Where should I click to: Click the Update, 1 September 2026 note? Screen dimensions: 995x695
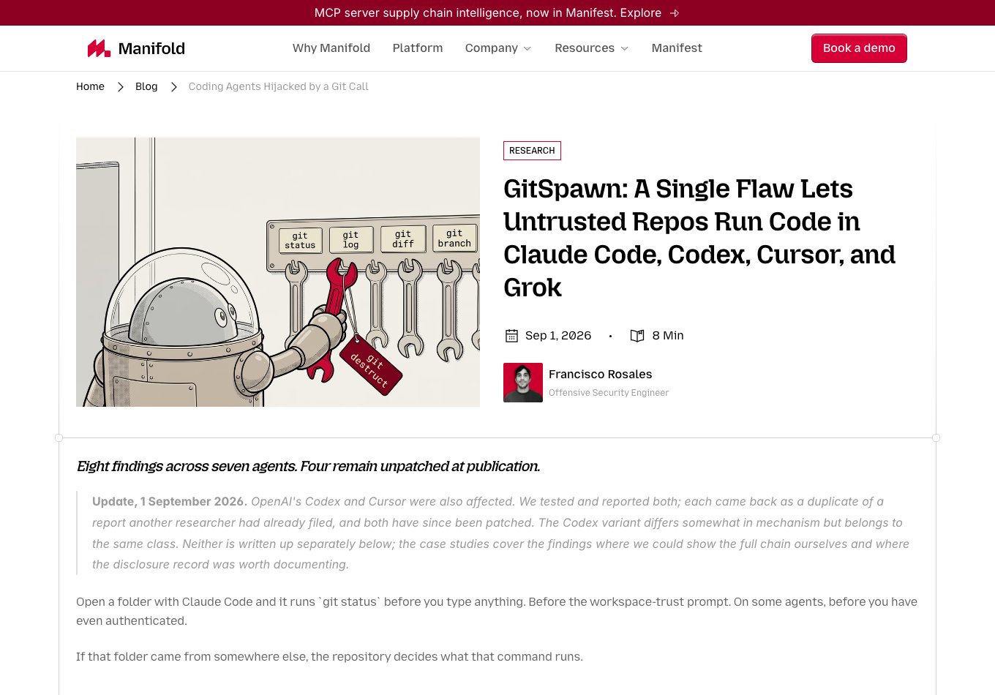[x=501, y=533]
